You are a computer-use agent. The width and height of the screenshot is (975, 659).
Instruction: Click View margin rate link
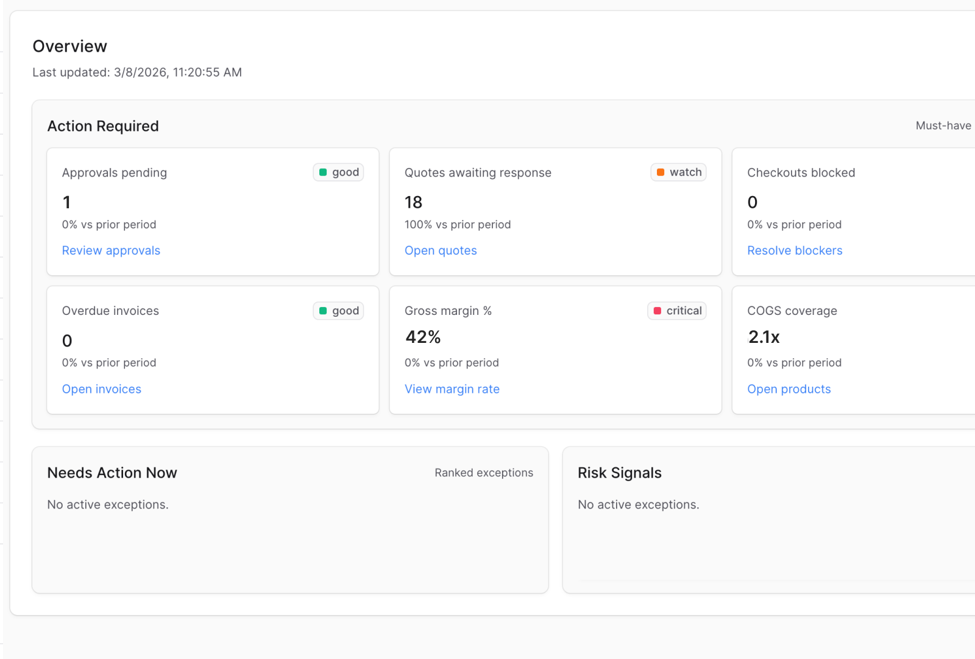[x=452, y=389]
